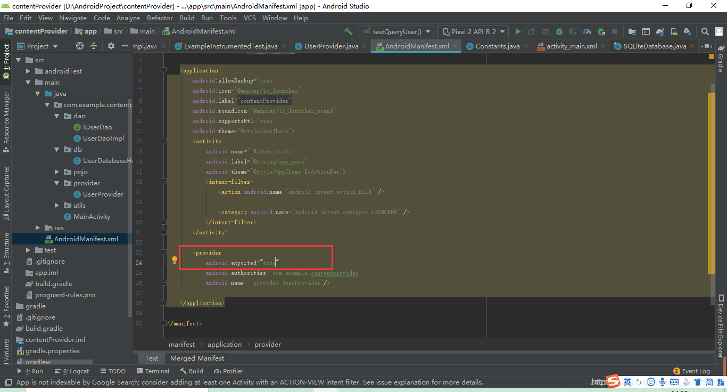The width and height of the screenshot is (727, 392).
Task: Click the Search Everywhere magnifier icon
Action: [x=705, y=31]
